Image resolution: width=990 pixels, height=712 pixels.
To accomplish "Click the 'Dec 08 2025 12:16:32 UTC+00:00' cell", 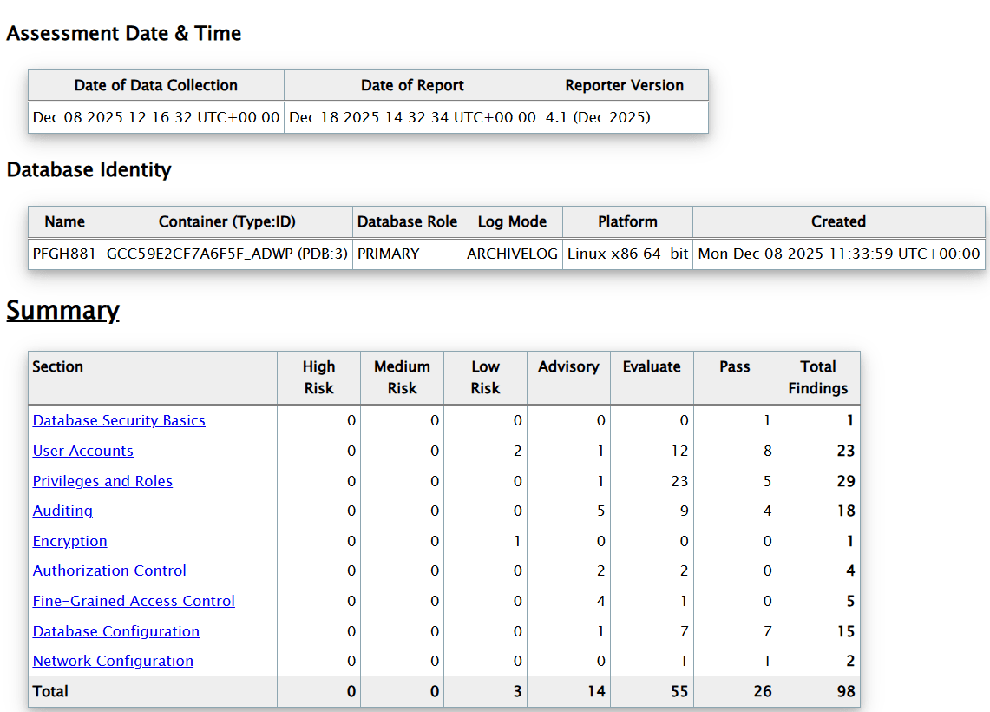I will pyautogui.click(x=156, y=117).
